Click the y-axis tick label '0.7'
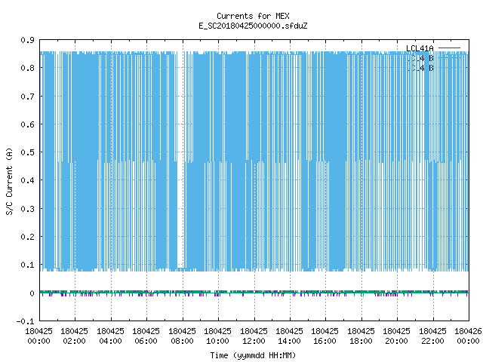 27,97
